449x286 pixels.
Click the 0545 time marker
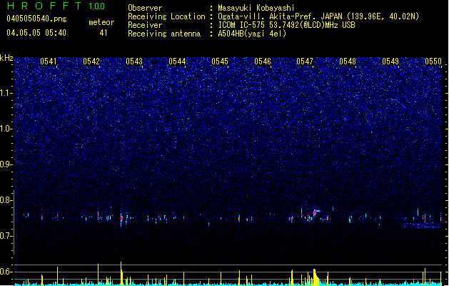220,61
